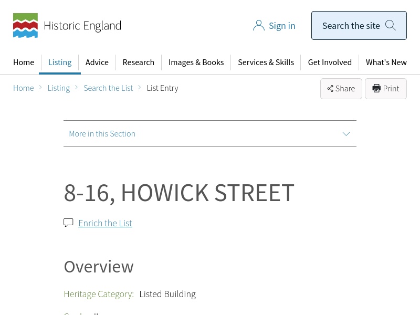The height and width of the screenshot is (315, 420).
Task: Open the Home menu item
Action: (x=24, y=62)
